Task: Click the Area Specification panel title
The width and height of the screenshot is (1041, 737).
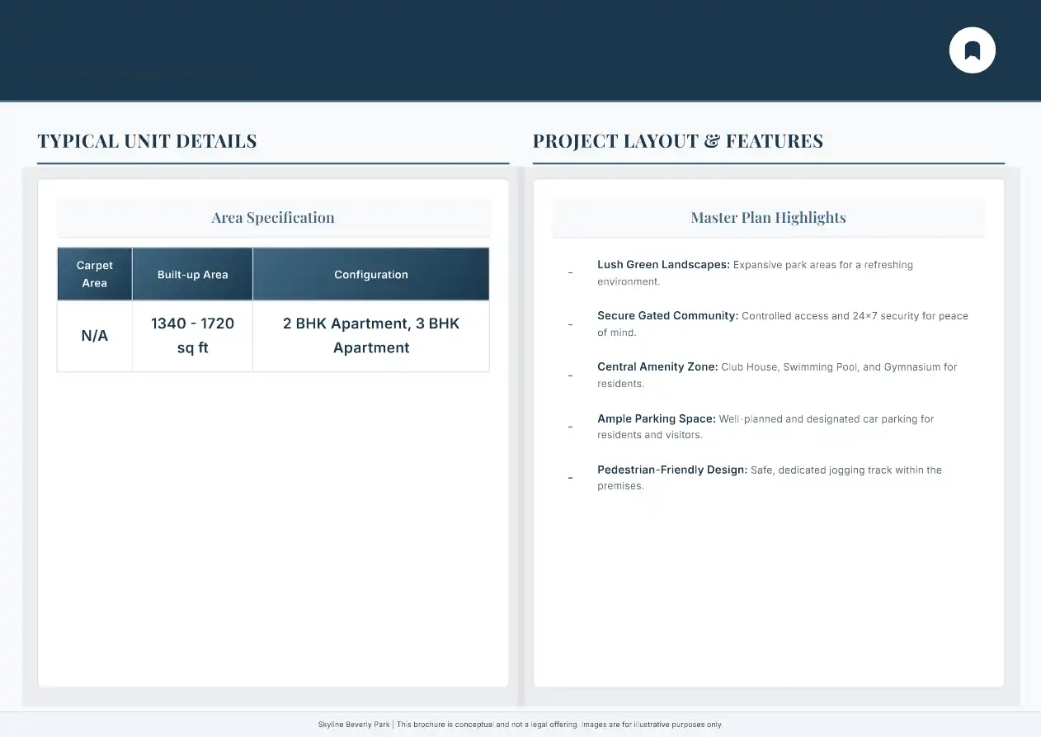Action: tap(273, 218)
